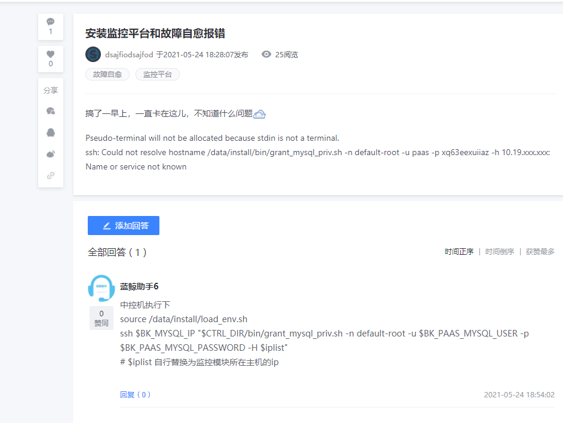
Task: Copy the post link with chain icon
Action: coord(51,175)
